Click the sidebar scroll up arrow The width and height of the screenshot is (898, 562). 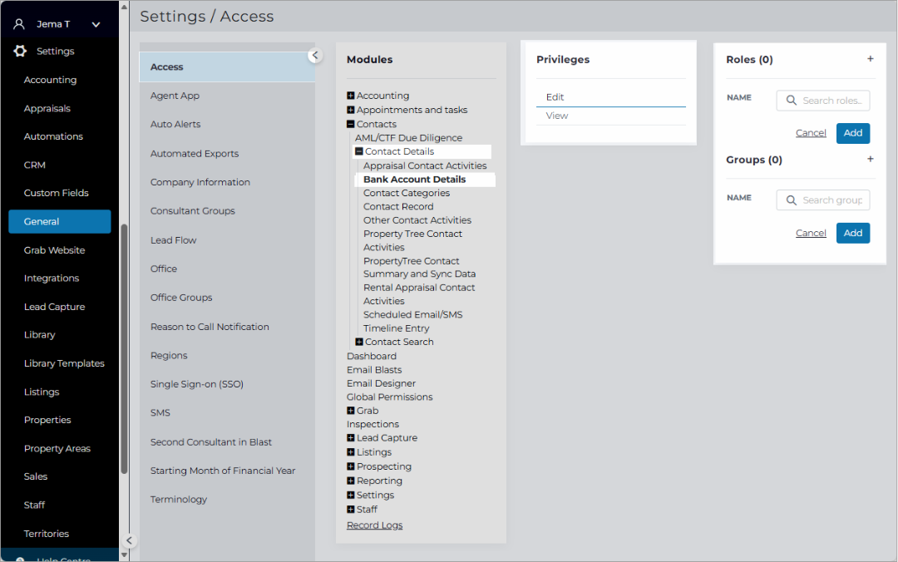coord(124,7)
